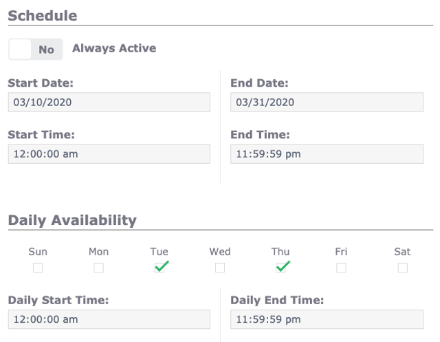
Task: Click the Start Date field
Action: pos(109,103)
